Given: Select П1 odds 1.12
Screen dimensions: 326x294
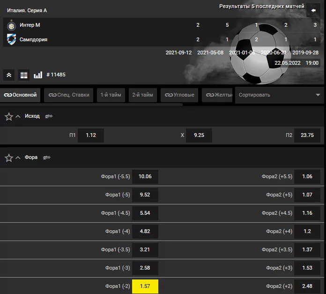Looking at the screenshot, I should coord(91,135).
